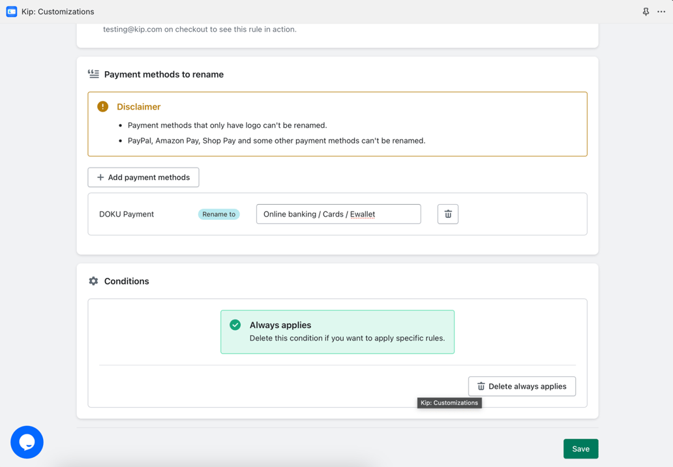Click the Delete always applies button
The image size is (673, 467).
click(522, 386)
